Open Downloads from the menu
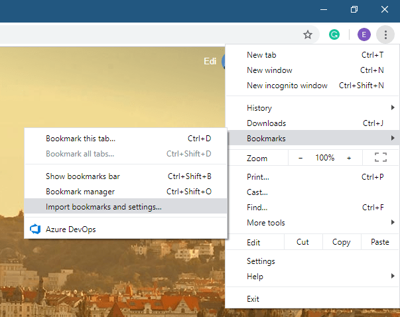Viewport: 400px width, 317px height. pos(312,123)
